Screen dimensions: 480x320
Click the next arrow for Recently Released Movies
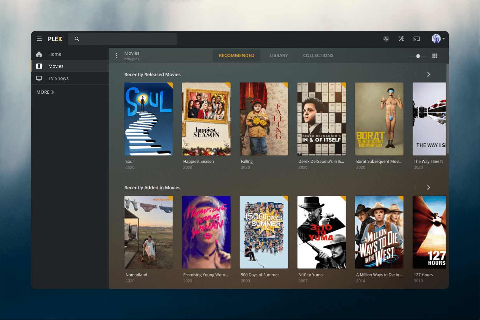(428, 74)
